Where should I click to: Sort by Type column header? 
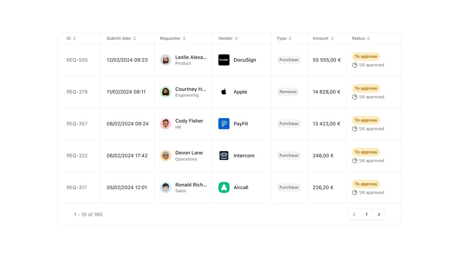click(x=284, y=39)
